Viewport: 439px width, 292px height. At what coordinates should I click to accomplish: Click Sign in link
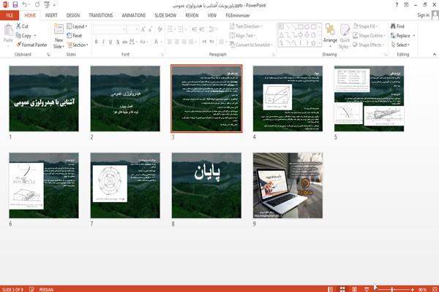(x=423, y=15)
